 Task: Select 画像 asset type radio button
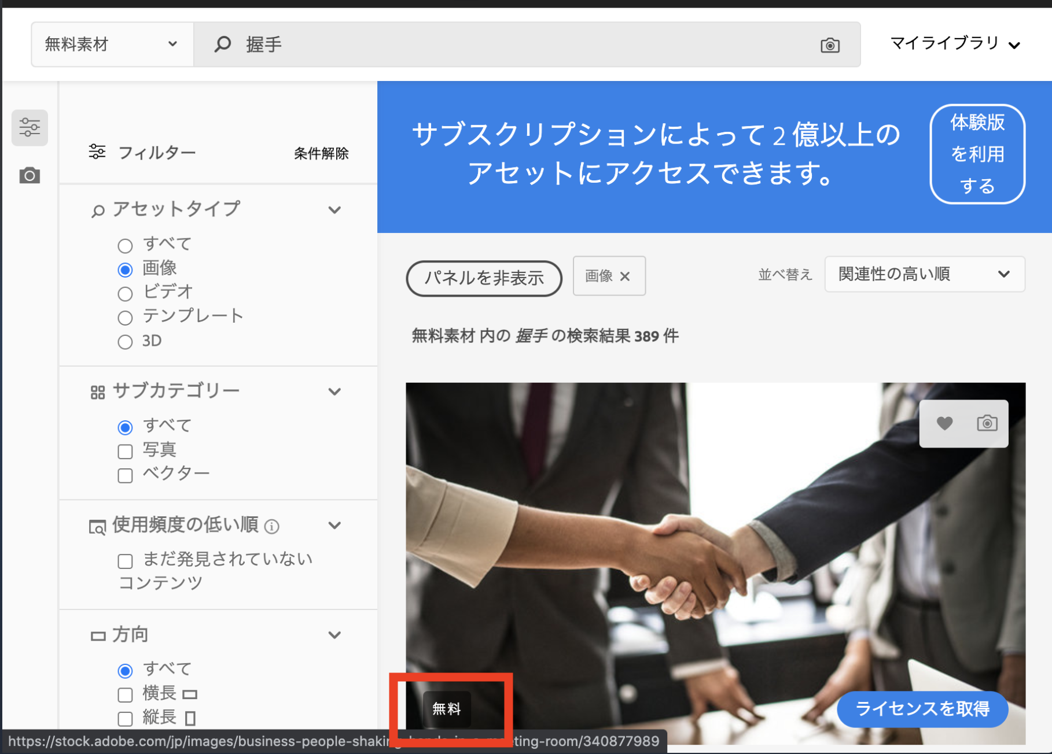125,269
